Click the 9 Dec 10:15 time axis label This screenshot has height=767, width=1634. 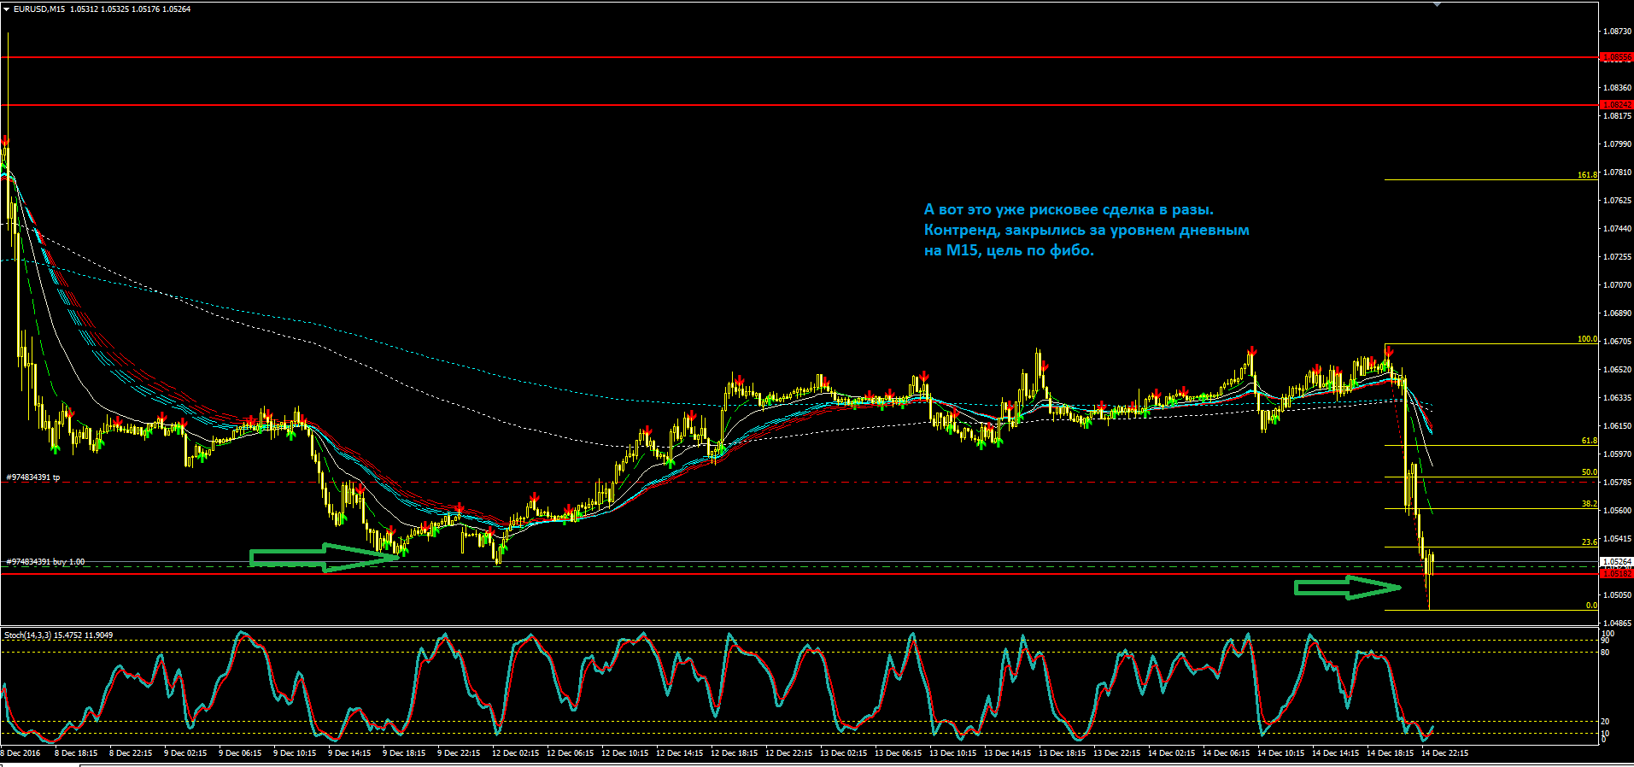[295, 753]
